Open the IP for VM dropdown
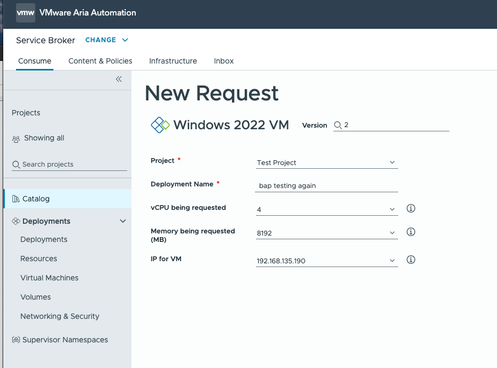This screenshot has height=368, width=497. [x=327, y=261]
